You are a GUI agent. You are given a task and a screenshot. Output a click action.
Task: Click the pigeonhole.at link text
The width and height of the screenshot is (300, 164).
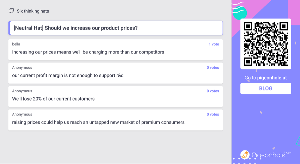pos(272,78)
